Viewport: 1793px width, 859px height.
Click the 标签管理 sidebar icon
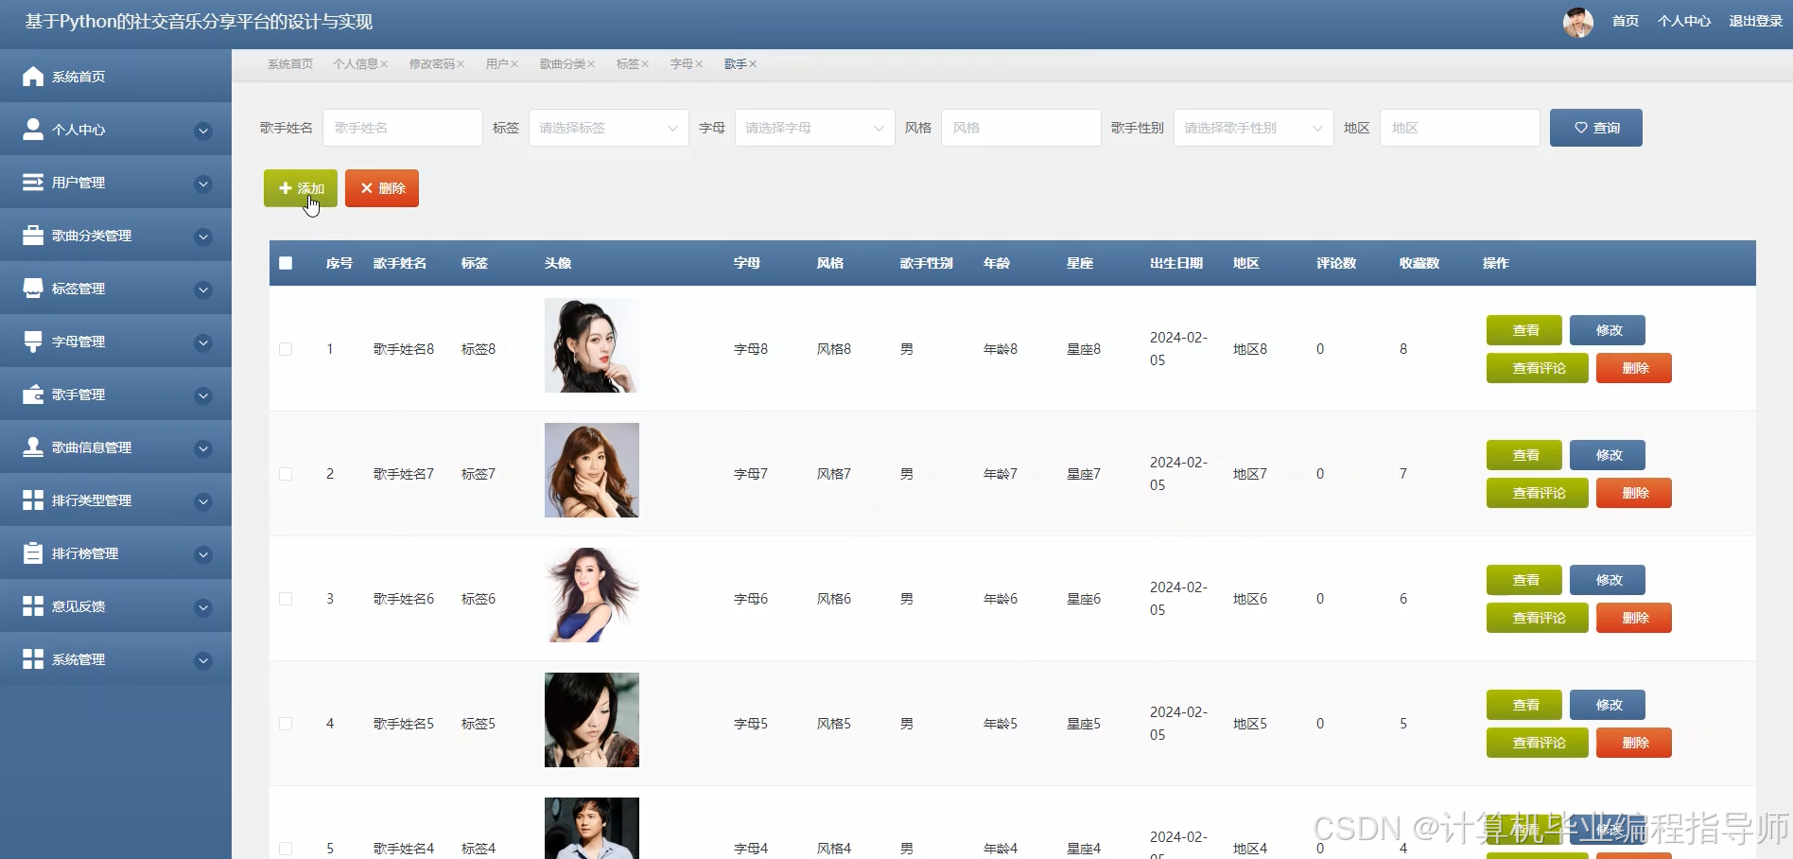(33, 289)
